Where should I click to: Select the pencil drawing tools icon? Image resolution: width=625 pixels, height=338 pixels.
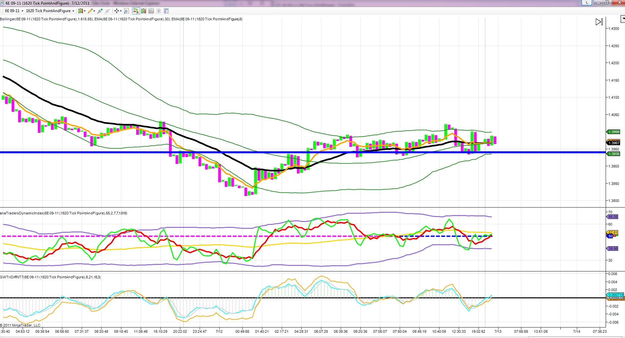[x=90, y=11]
